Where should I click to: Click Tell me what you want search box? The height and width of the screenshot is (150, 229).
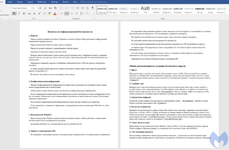[x=95, y=2]
